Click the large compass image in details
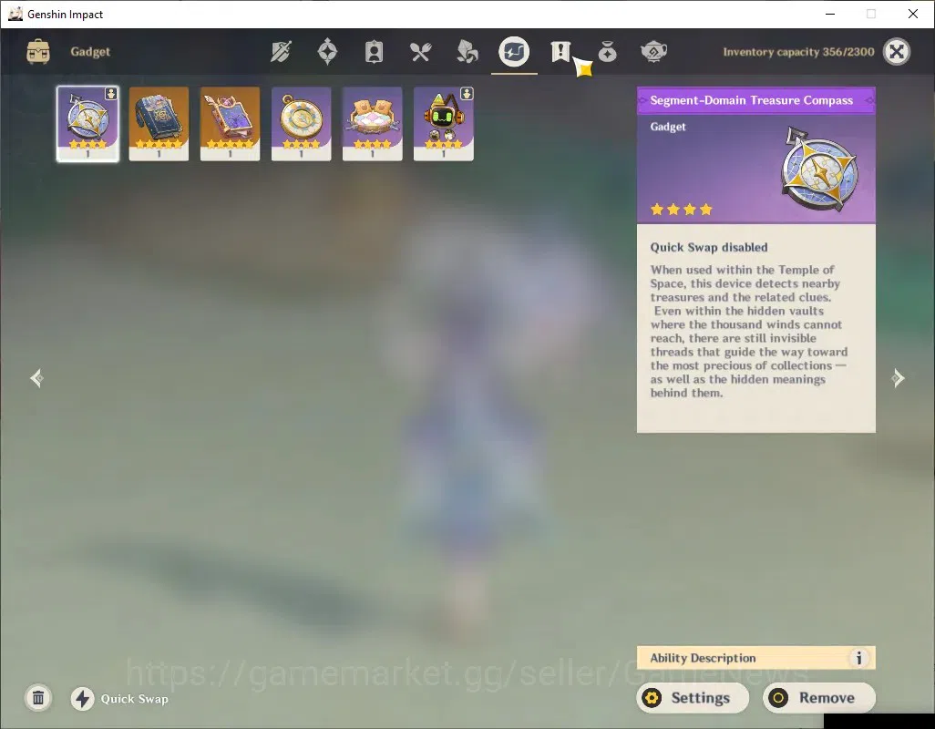This screenshot has width=935, height=729. (x=819, y=168)
